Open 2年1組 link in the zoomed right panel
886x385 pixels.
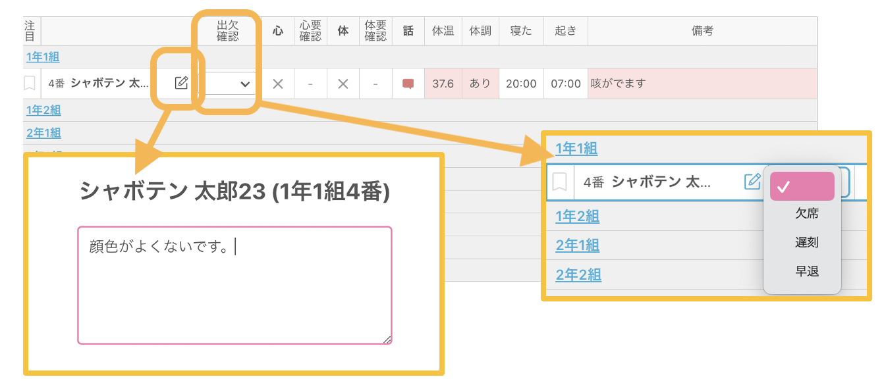click(577, 245)
